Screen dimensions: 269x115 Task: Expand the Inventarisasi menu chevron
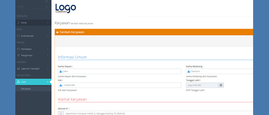(48, 36)
